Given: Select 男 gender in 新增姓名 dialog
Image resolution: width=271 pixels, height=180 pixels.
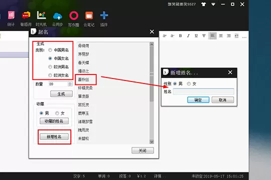Looking at the screenshot, I should [x=178, y=83].
